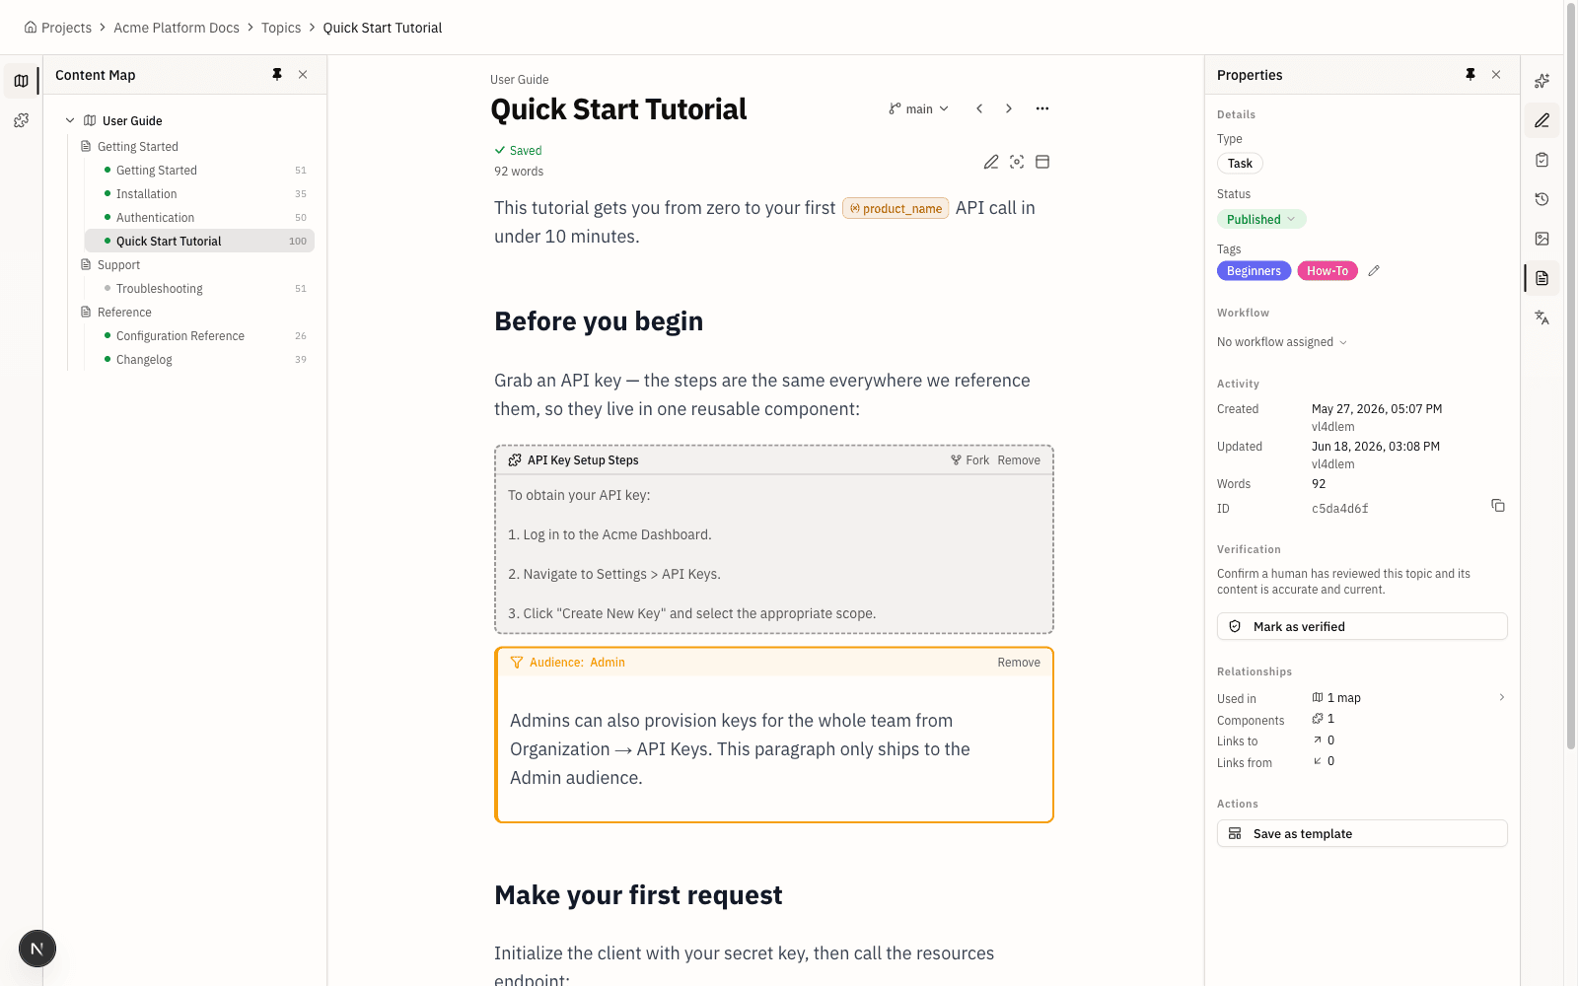Select the Getting Started folder in tree

click(x=137, y=146)
